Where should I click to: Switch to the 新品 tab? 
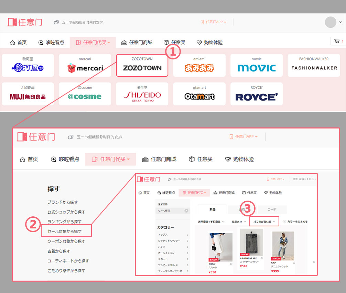click(212, 209)
